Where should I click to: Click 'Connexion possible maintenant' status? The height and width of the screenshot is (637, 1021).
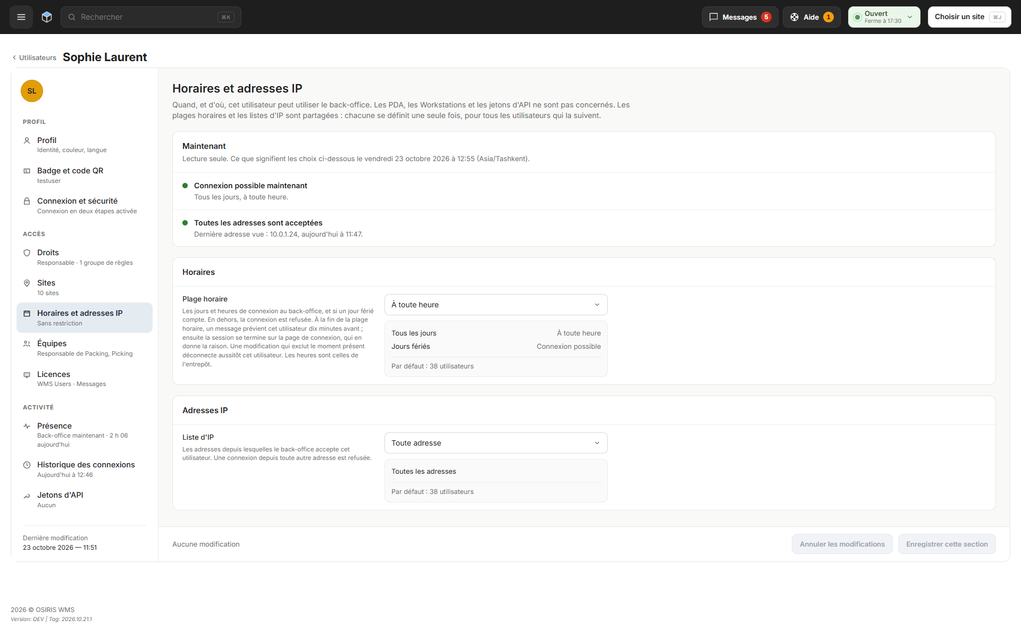(x=250, y=186)
